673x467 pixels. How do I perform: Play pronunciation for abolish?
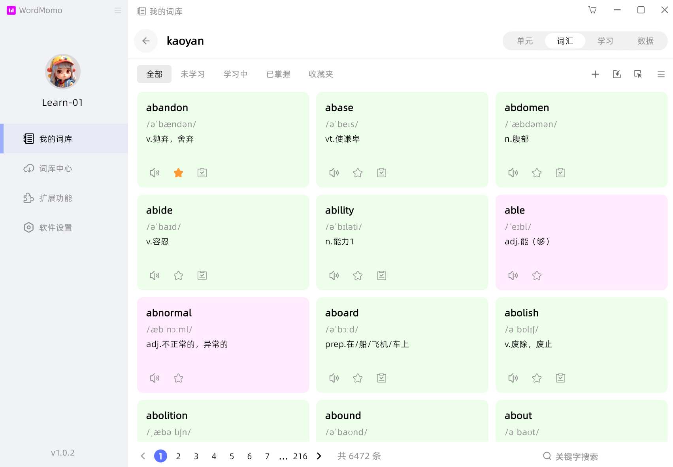(513, 378)
